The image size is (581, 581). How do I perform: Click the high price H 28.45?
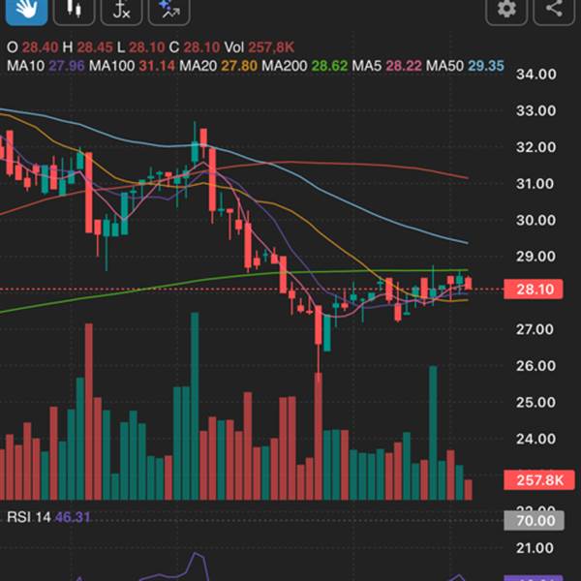[x=88, y=47]
